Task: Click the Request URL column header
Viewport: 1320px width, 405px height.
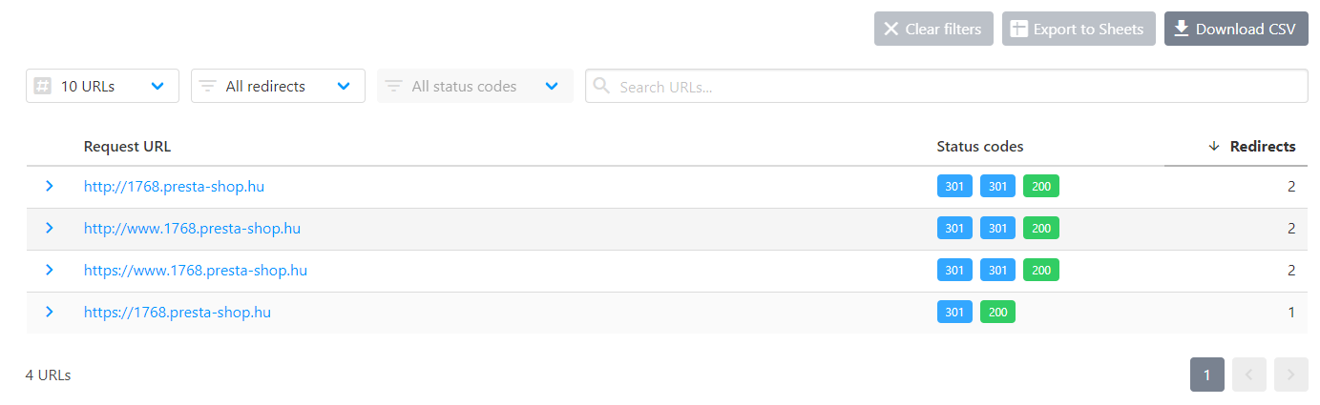Action: click(x=127, y=146)
